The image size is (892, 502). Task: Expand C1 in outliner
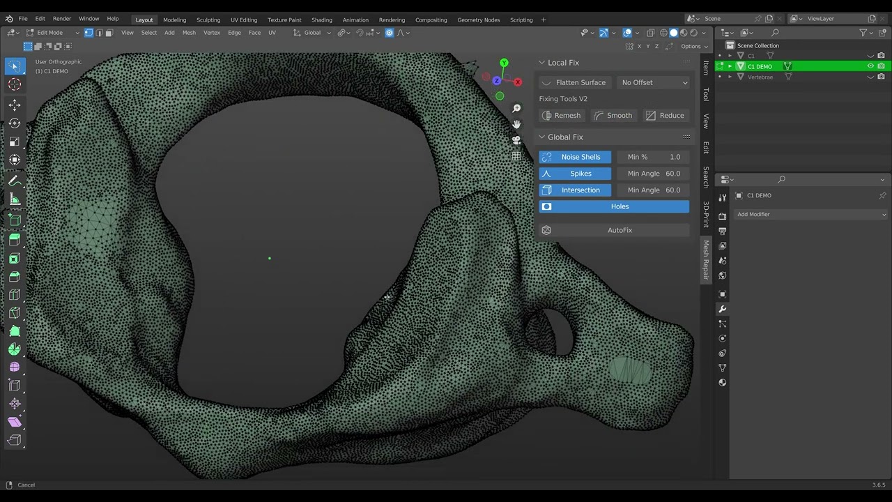[x=730, y=56]
